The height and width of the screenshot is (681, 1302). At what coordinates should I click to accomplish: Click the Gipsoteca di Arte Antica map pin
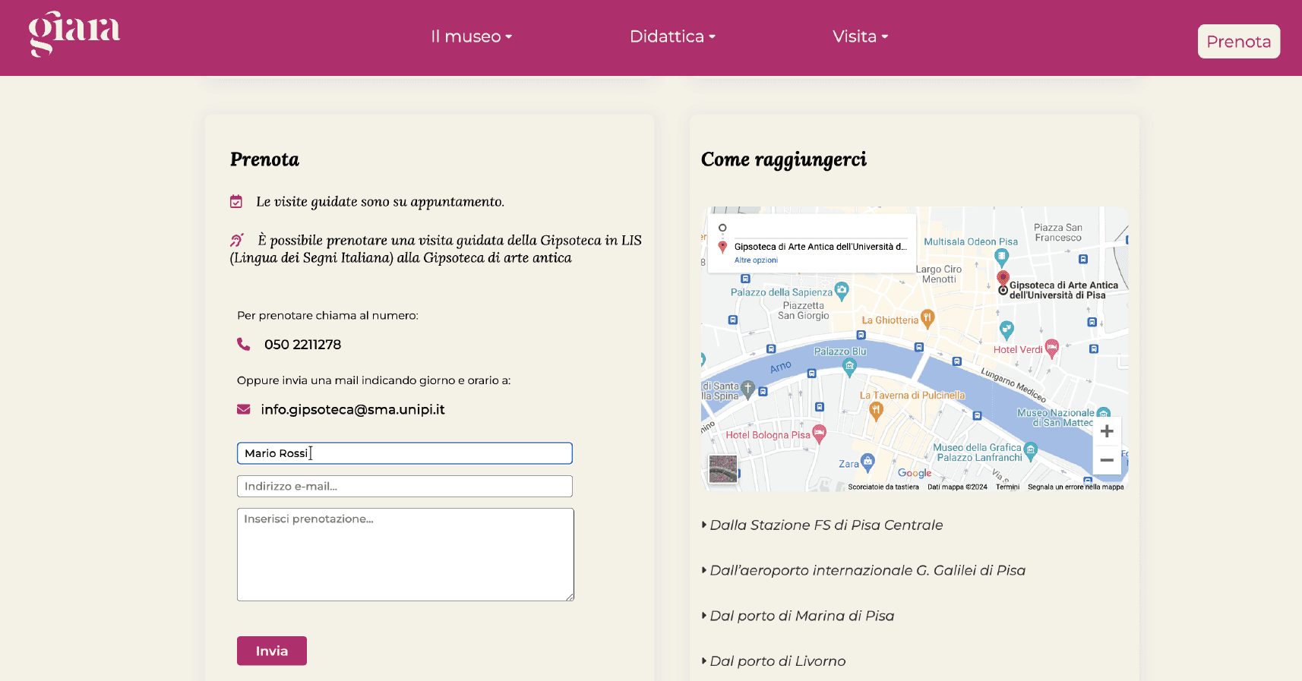1003,278
